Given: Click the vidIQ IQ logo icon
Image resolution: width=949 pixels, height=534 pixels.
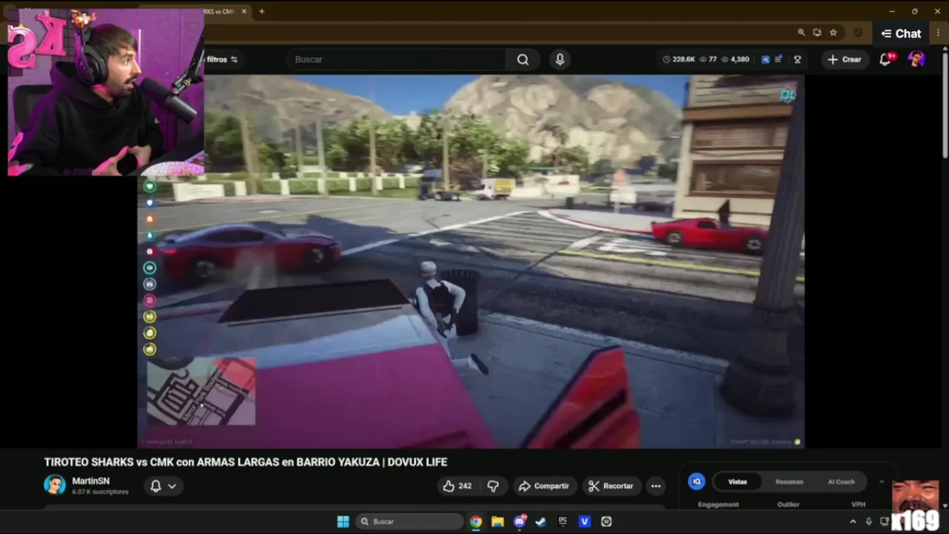Looking at the screenshot, I should click(x=696, y=481).
